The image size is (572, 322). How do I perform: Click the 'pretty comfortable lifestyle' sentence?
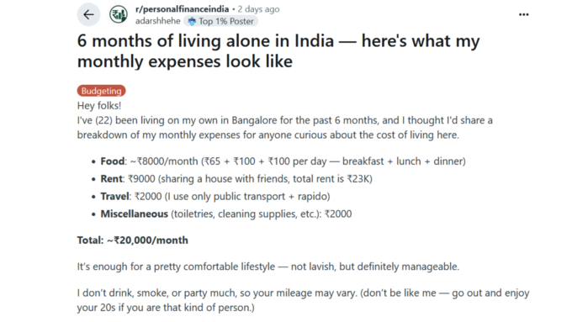click(268, 267)
